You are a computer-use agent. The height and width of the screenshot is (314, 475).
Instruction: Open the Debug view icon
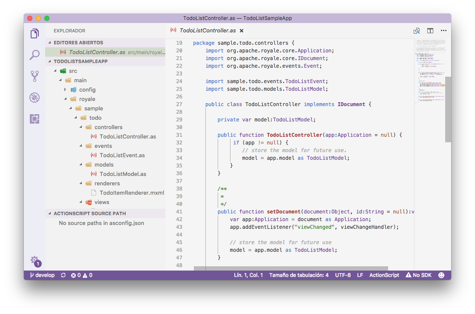click(x=35, y=98)
